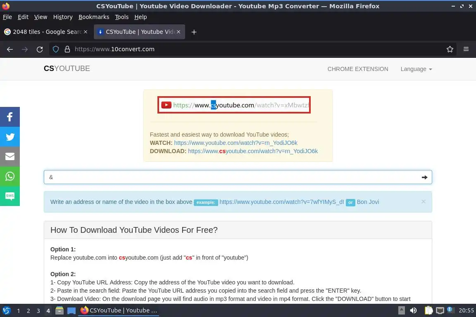The image size is (476, 317).
Task: Open the system start menu icon
Action: click(x=6, y=311)
